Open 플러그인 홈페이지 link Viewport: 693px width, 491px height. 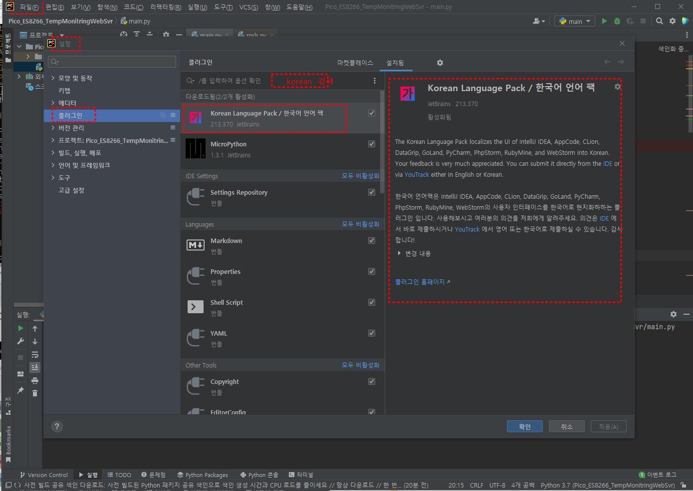point(423,282)
